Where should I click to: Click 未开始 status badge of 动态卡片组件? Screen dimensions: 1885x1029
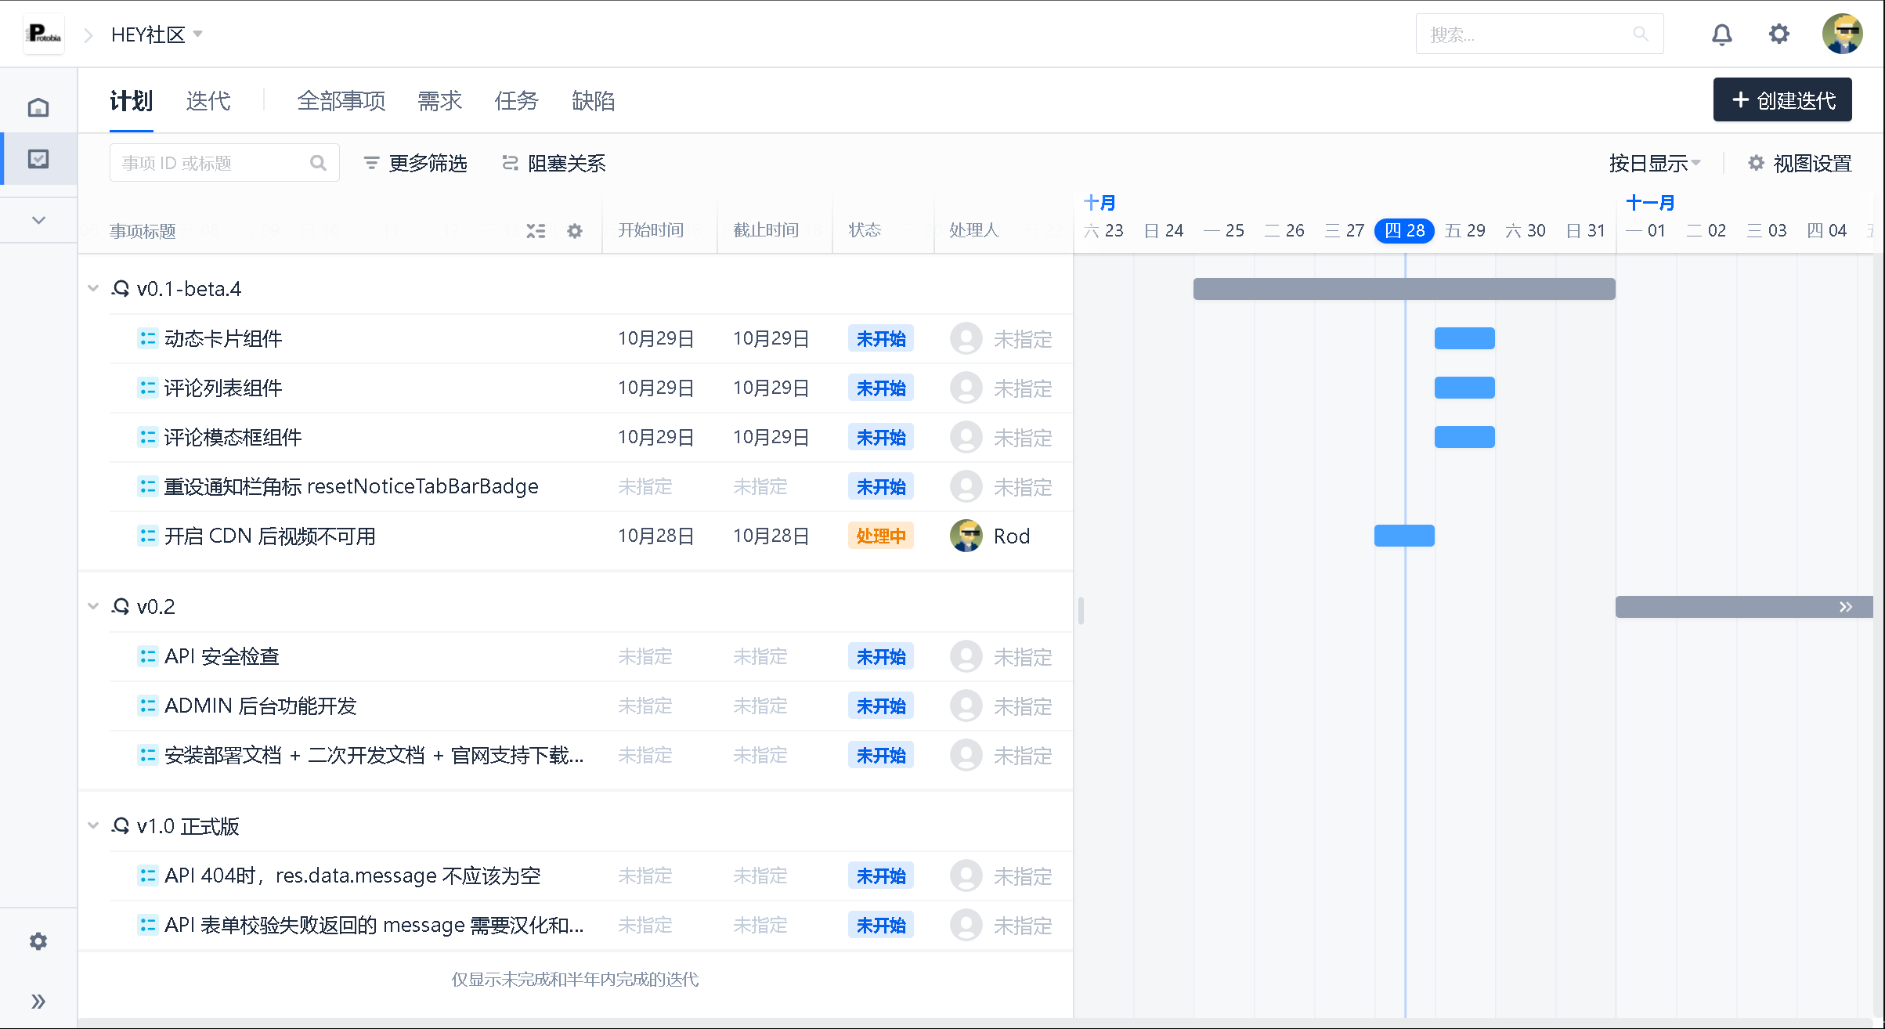point(880,339)
